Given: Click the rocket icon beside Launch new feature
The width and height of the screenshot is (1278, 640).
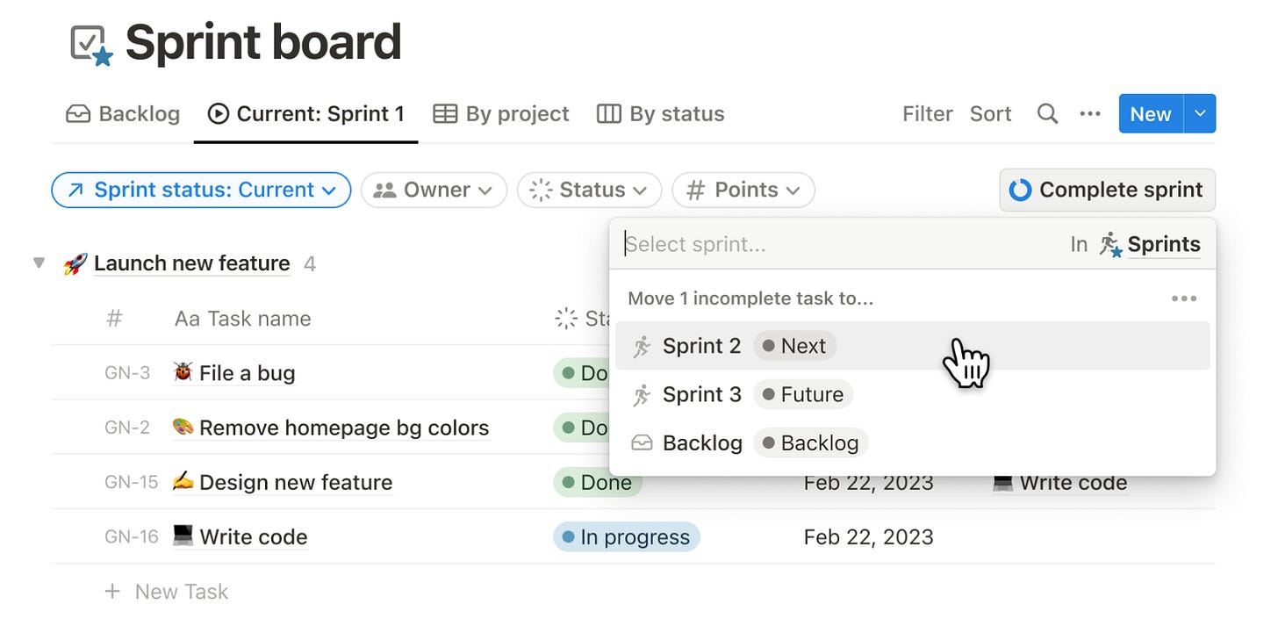Looking at the screenshot, I should coord(75,263).
